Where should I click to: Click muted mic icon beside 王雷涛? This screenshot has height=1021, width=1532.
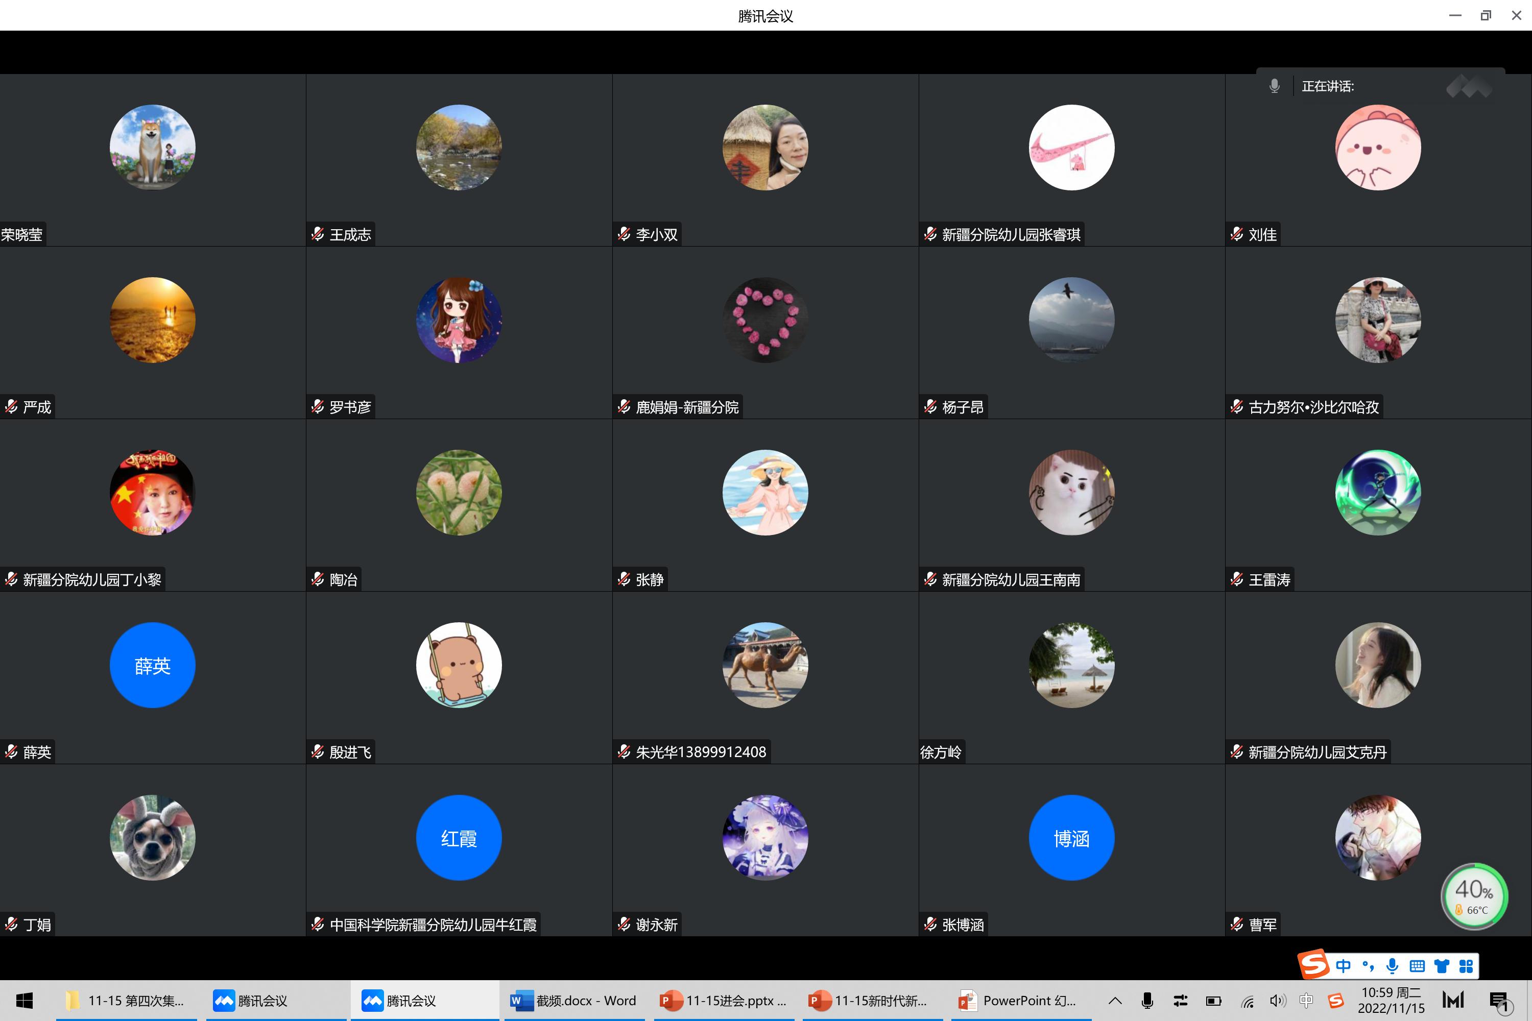(x=1236, y=579)
